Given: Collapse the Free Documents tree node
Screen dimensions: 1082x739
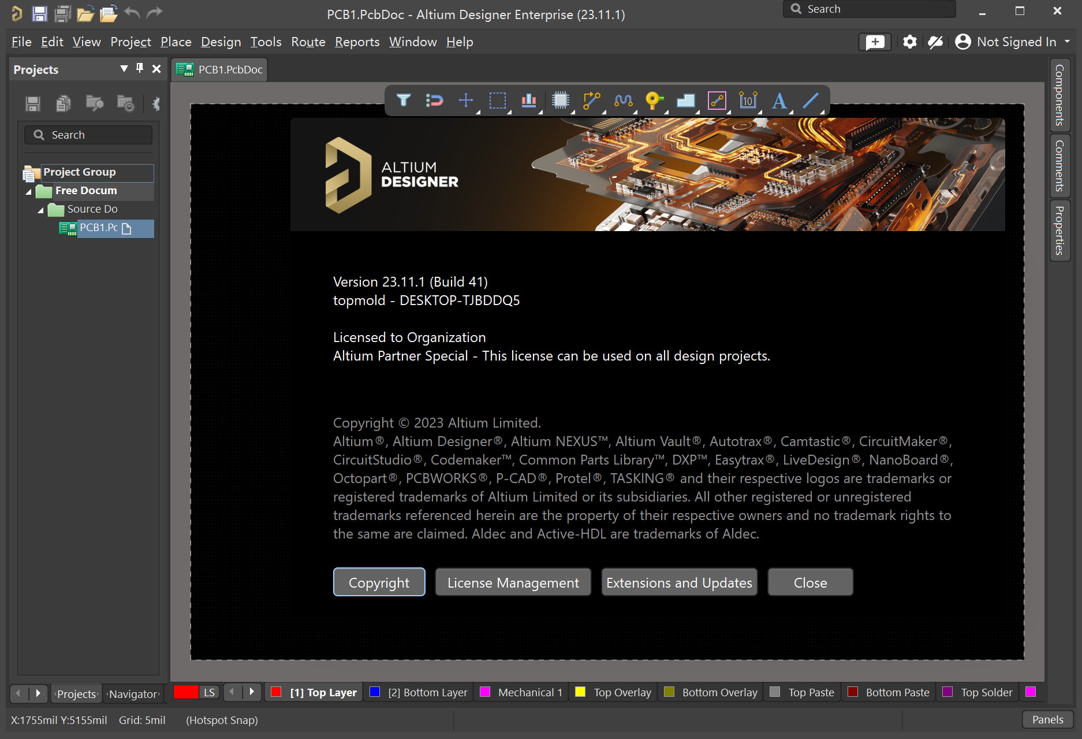Looking at the screenshot, I should [28, 191].
